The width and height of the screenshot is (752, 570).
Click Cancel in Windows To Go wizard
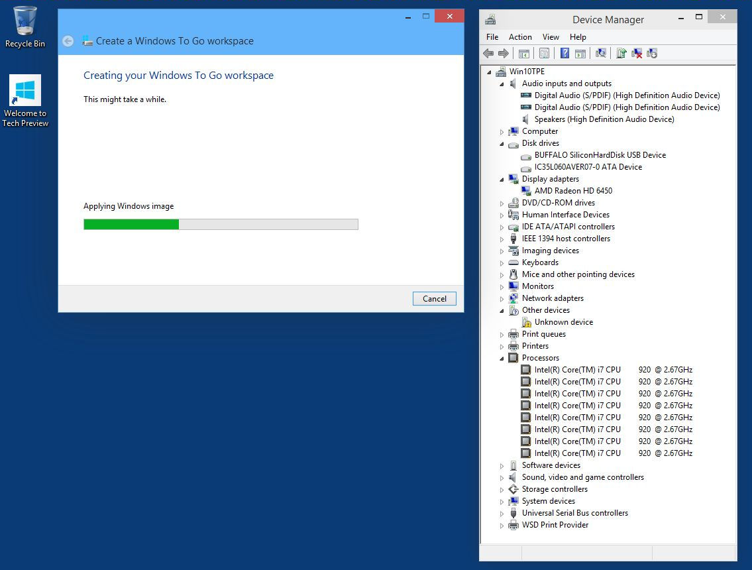tap(435, 298)
